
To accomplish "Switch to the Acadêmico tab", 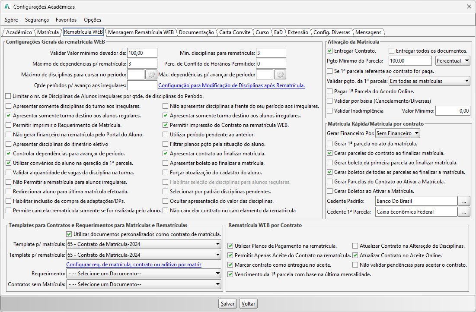I will click(19, 32).
